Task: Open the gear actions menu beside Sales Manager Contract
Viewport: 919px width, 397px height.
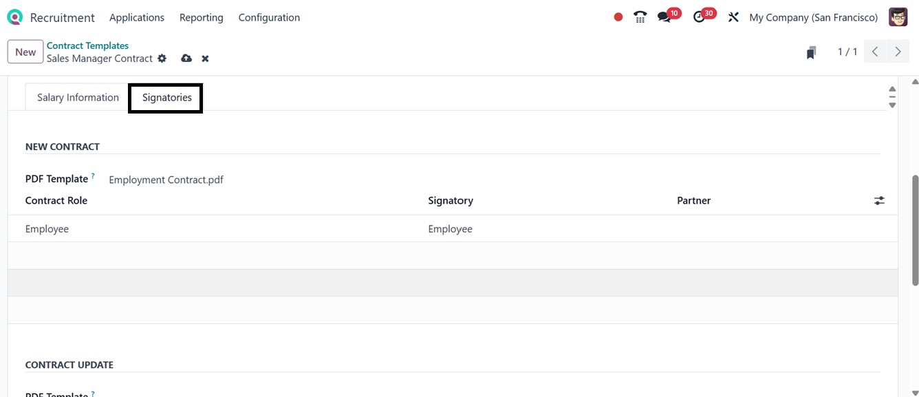Action: (162, 58)
